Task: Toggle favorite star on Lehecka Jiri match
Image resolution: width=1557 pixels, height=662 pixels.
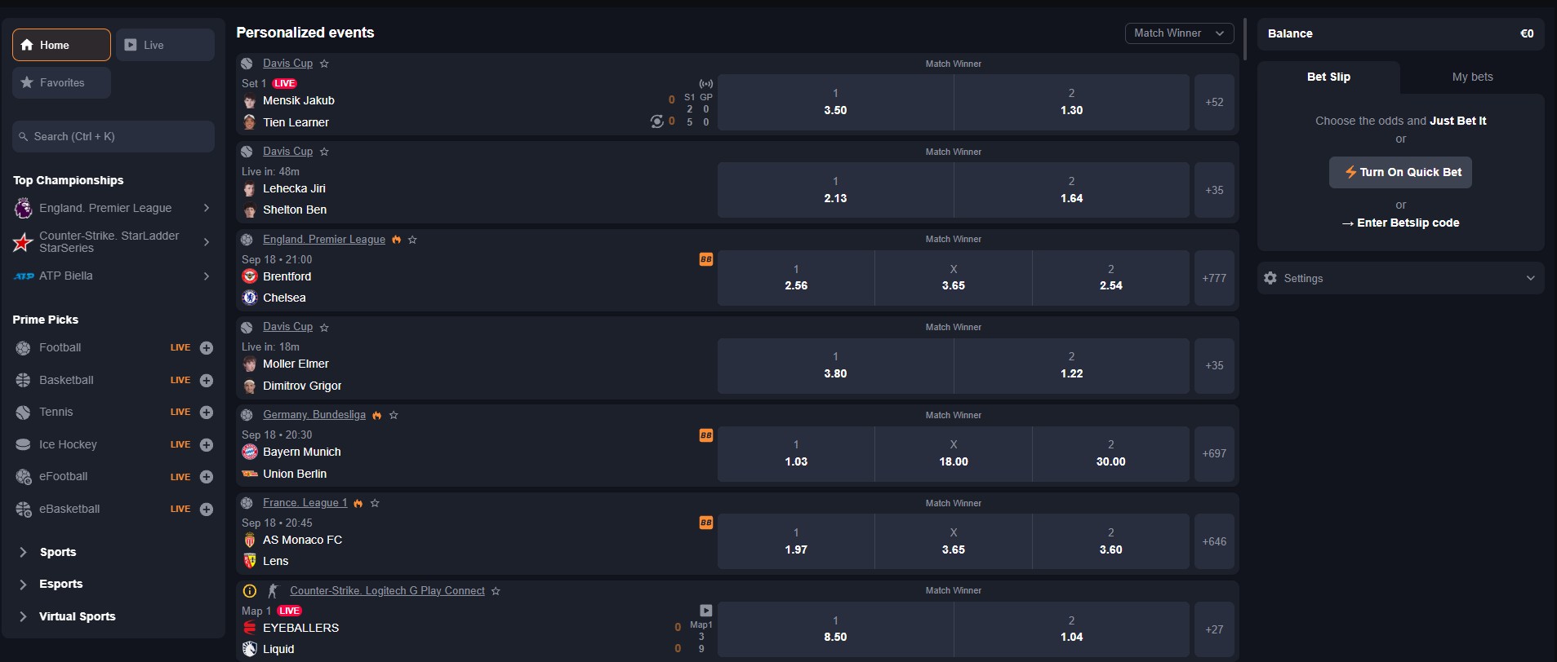Action: 324,151
